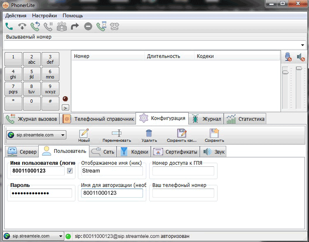Viewport: 309px width, 242px height.
Task: Click the Отображаемое имя input field
Action: point(112,171)
